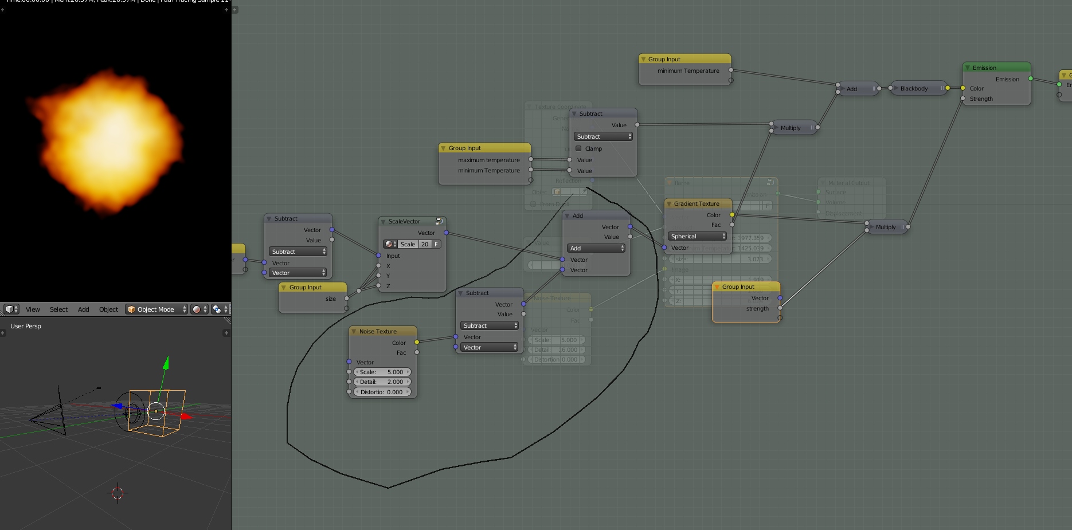Viewport: 1072px width, 530px height.
Task: Click the Noise Texture Vector input socket
Action: click(349, 362)
